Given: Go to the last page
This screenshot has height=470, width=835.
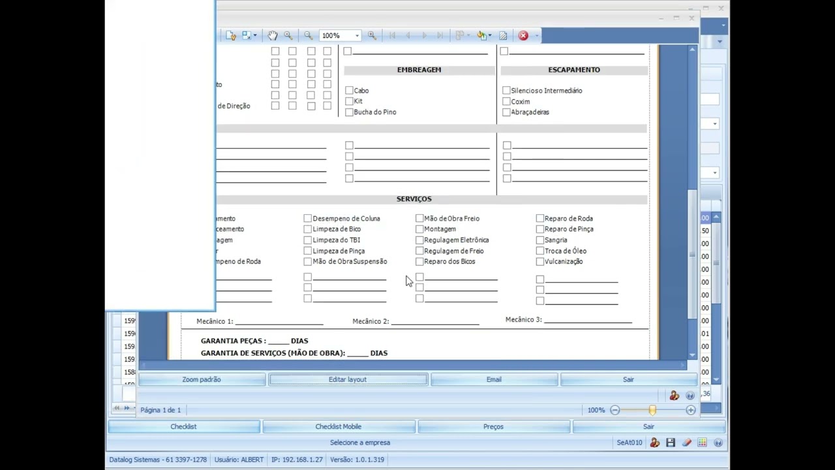Looking at the screenshot, I should coord(440,35).
